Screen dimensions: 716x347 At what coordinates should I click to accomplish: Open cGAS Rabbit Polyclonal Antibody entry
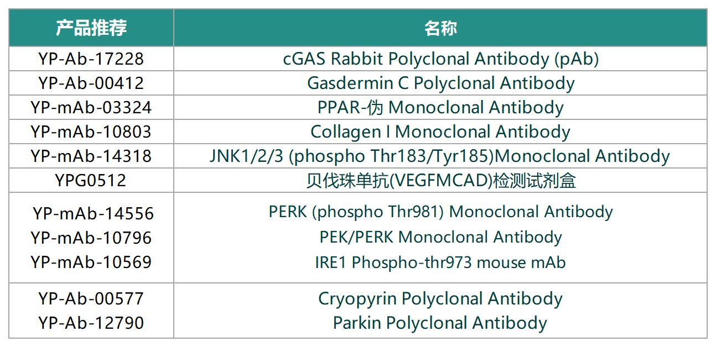click(x=441, y=59)
